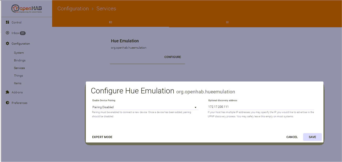Image resolution: width=342 pixels, height=162 pixels.
Task: Click the Control grid icon
Action: (8, 22)
